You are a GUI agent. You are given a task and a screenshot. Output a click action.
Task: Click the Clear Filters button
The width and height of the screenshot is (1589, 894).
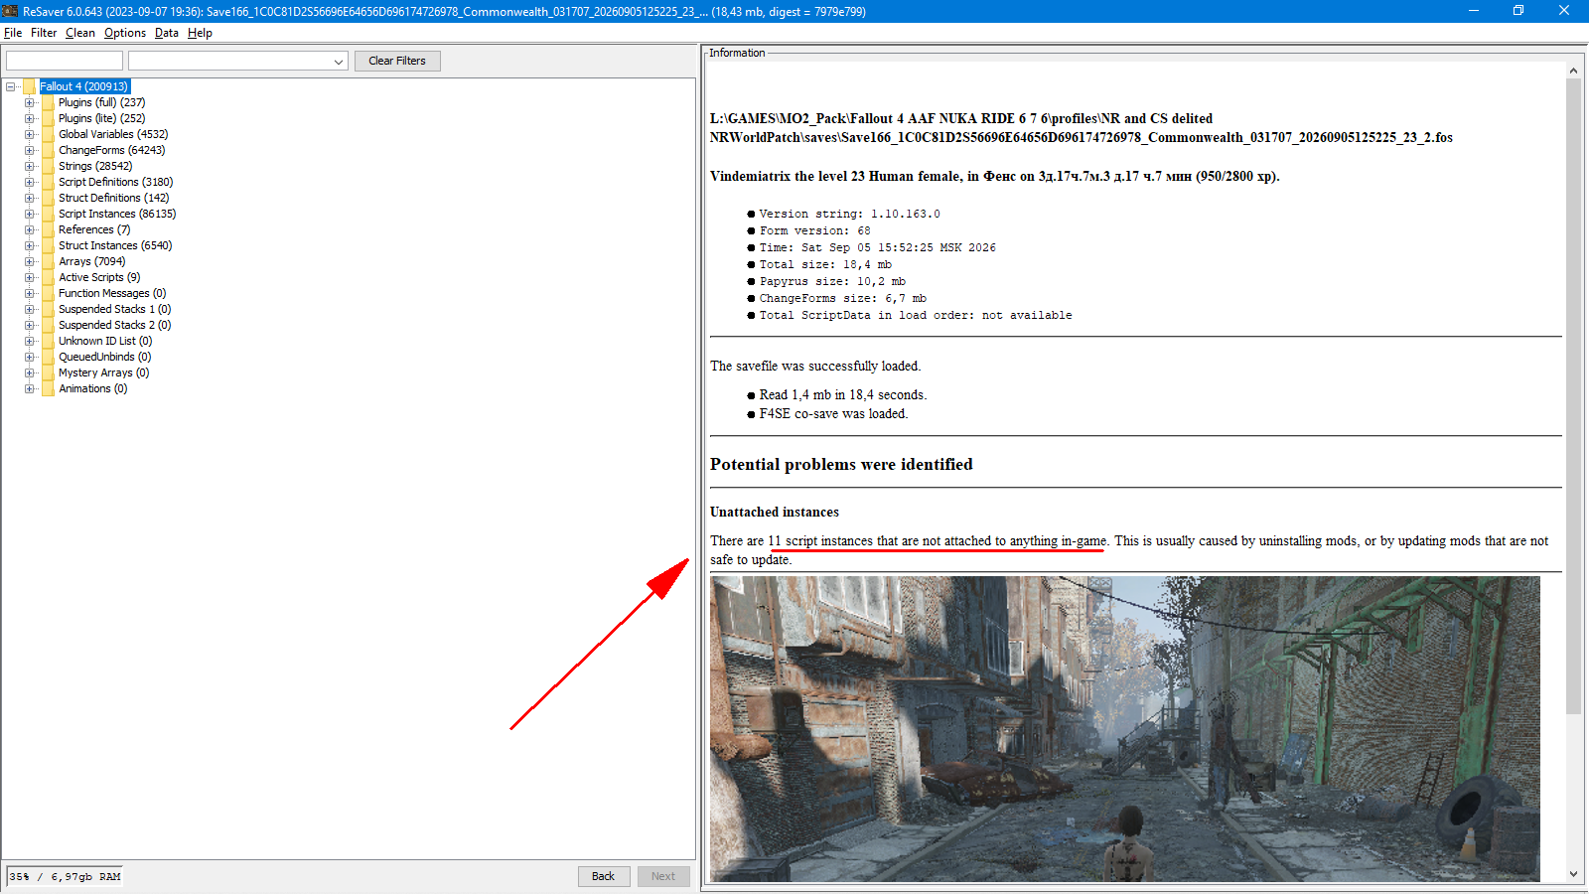point(397,61)
